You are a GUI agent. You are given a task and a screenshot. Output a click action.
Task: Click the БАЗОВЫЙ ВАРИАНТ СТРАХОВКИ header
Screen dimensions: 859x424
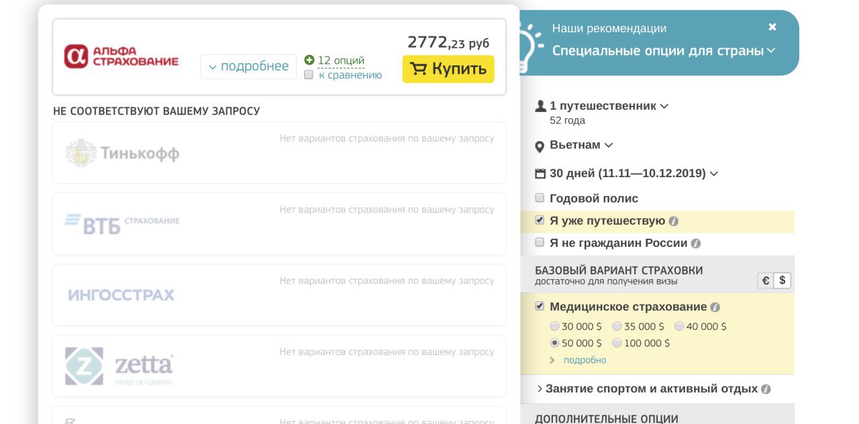click(x=619, y=270)
